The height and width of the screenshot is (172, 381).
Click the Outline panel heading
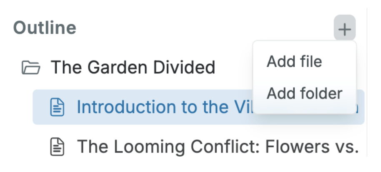click(45, 28)
